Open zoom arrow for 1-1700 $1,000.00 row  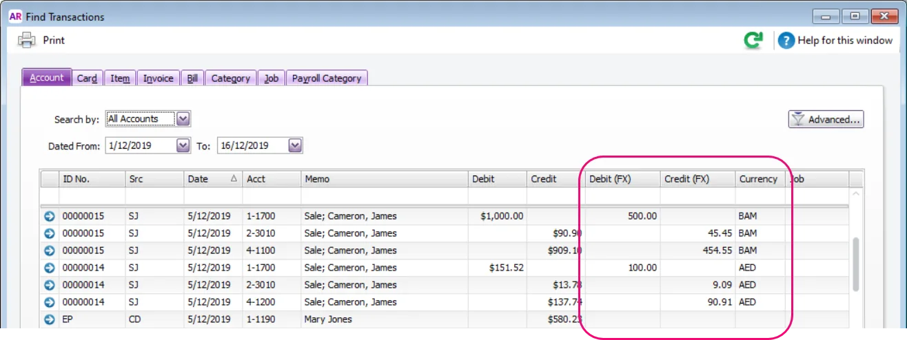tap(50, 216)
